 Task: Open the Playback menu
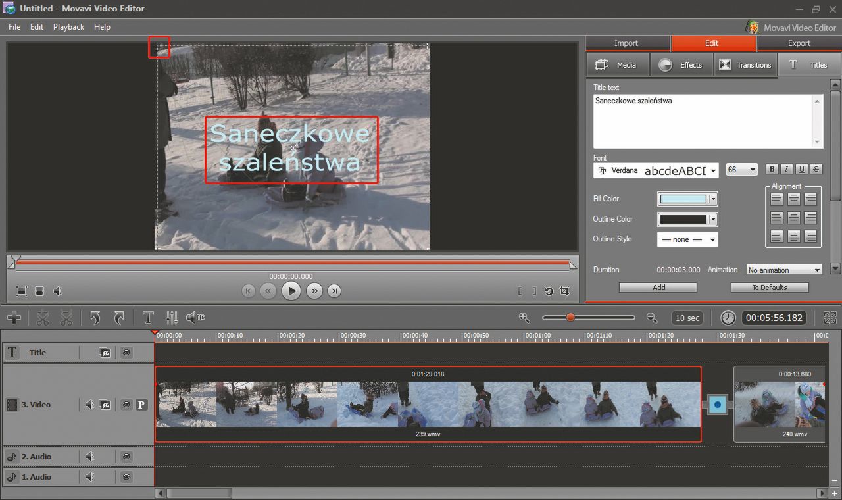pos(68,27)
